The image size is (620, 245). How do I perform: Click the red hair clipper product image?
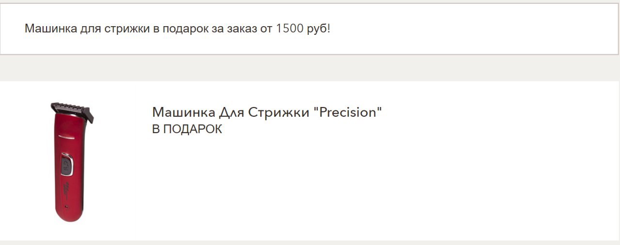tap(71, 162)
